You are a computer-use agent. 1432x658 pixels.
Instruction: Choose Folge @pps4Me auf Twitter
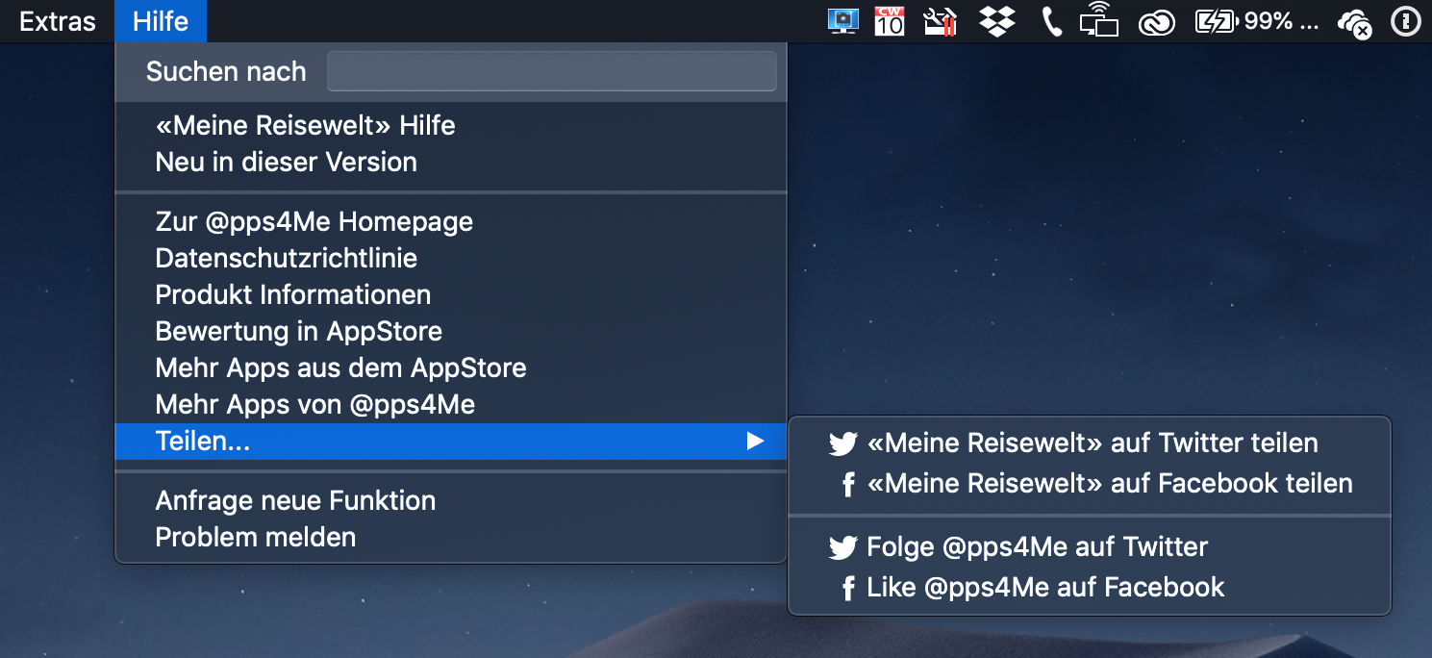tap(1090, 547)
